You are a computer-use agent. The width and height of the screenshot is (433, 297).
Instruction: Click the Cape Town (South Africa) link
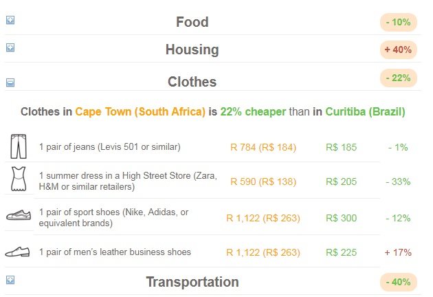[x=140, y=111]
